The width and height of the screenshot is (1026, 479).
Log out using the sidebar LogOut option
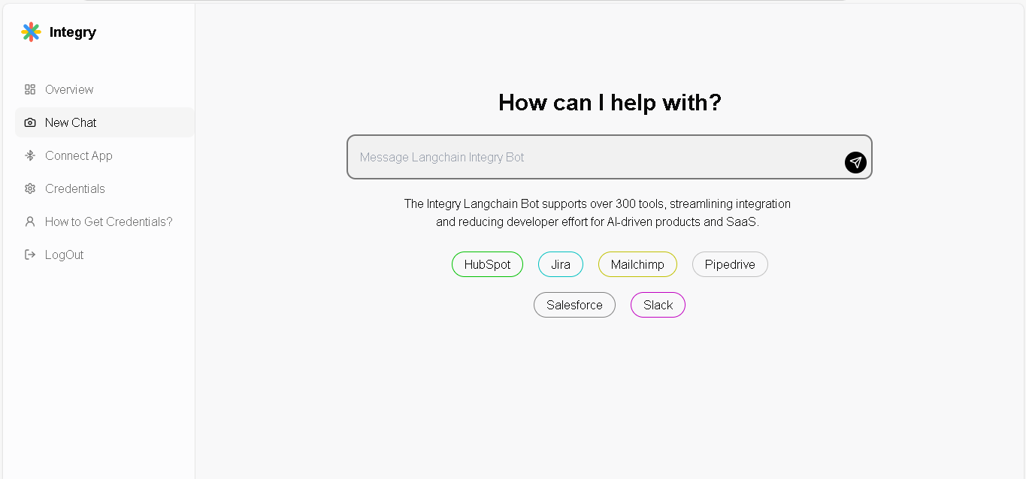[64, 255]
